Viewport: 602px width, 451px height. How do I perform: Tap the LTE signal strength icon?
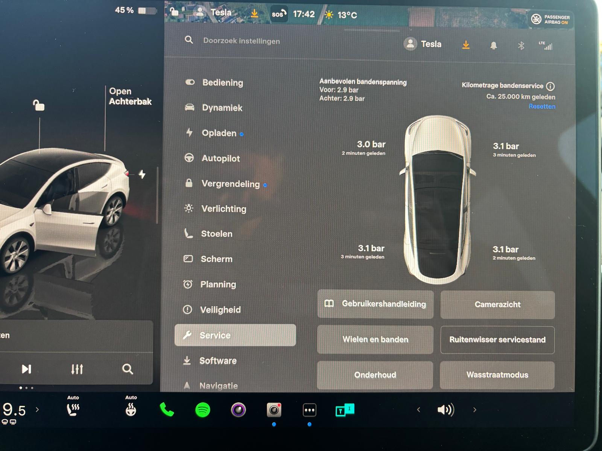click(x=546, y=45)
